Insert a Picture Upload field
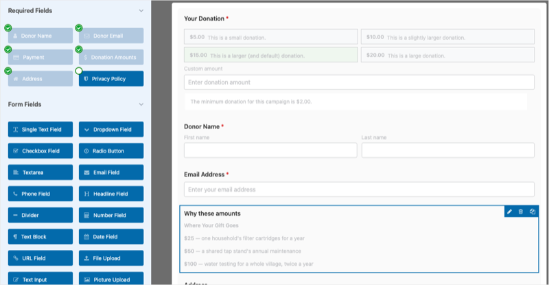The image size is (549, 285). pos(111,279)
